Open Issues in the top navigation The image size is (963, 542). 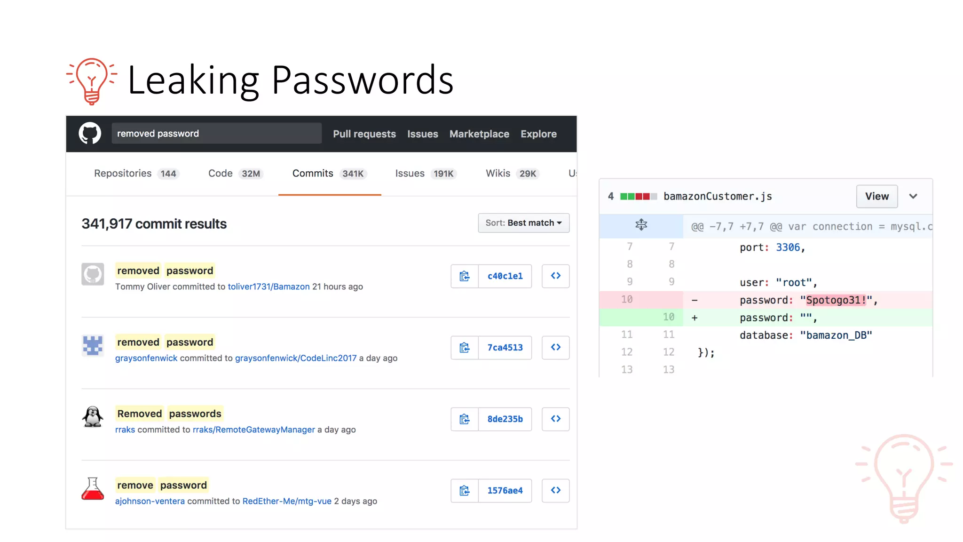coord(423,134)
